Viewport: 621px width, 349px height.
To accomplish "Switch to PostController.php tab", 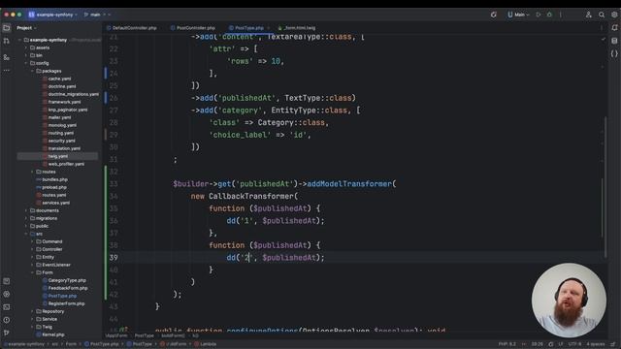I will [193, 28].
